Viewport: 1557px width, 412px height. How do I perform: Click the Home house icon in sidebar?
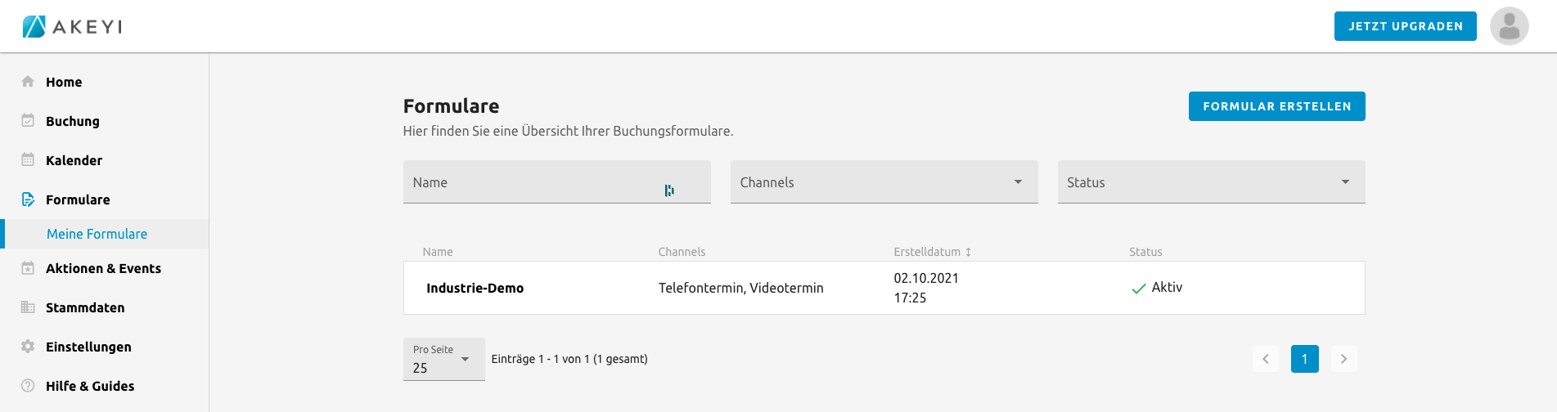[x=28, y=82]
